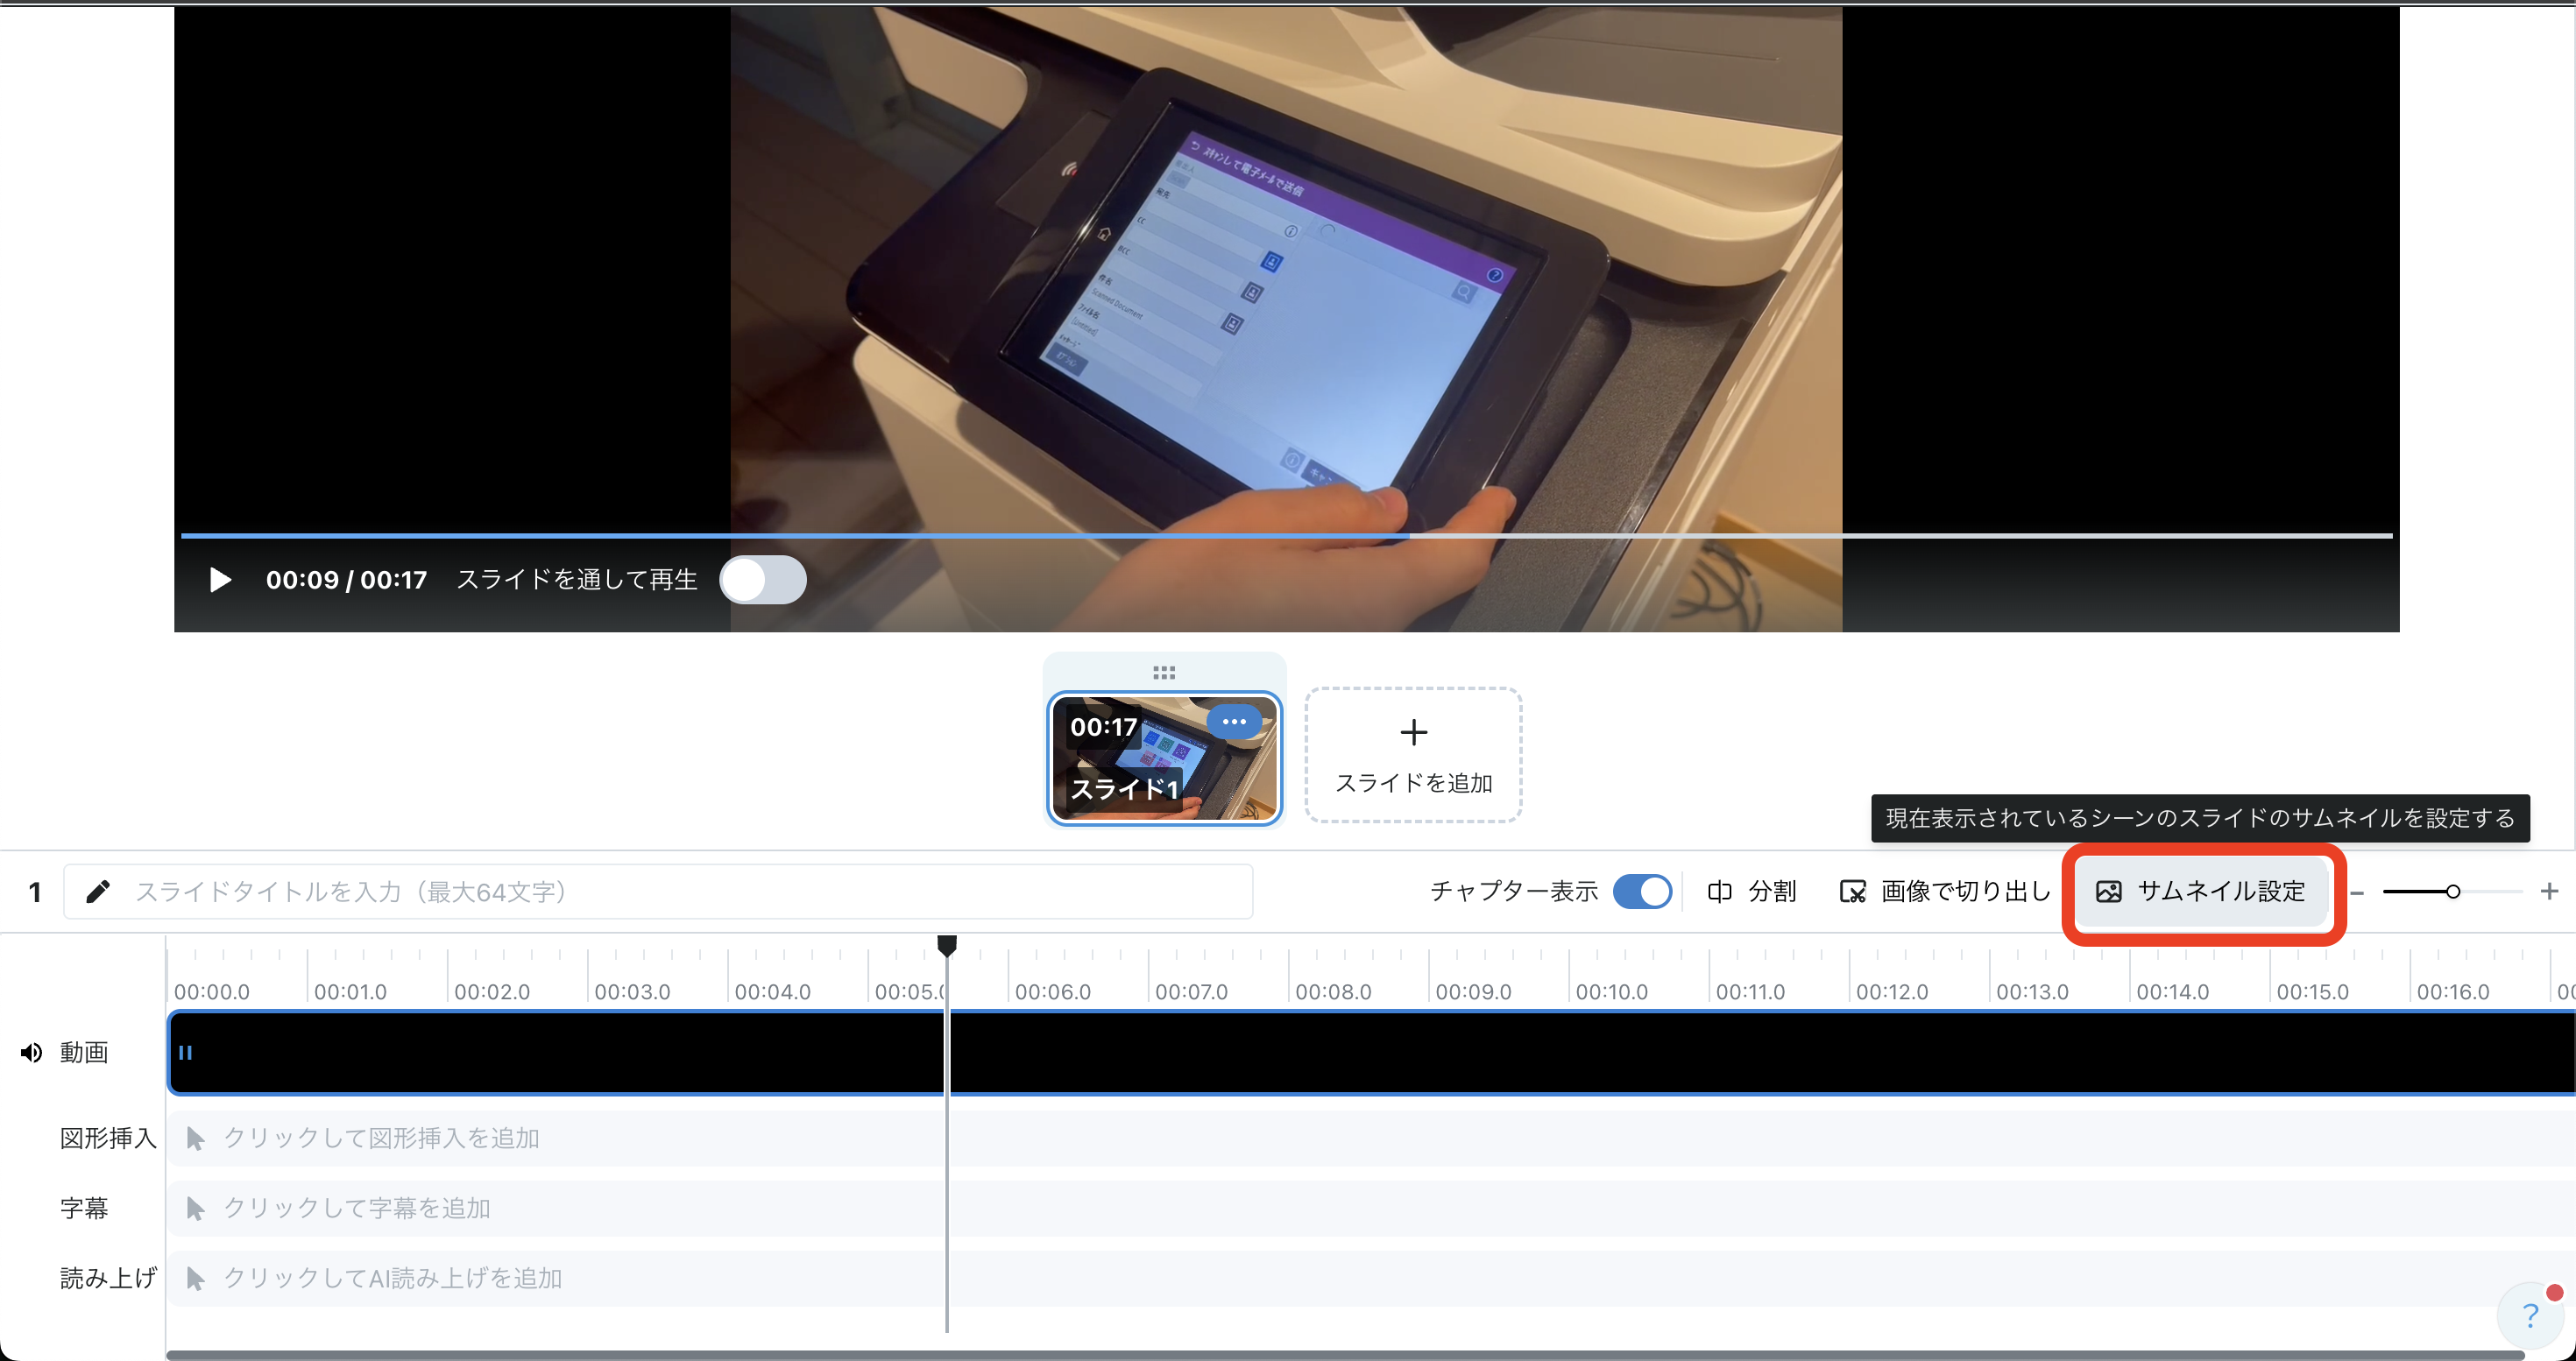The image size is (2576, 1361).
Task: Zoom in the timeline with plus icon
Action: [x=2549, y=892]
